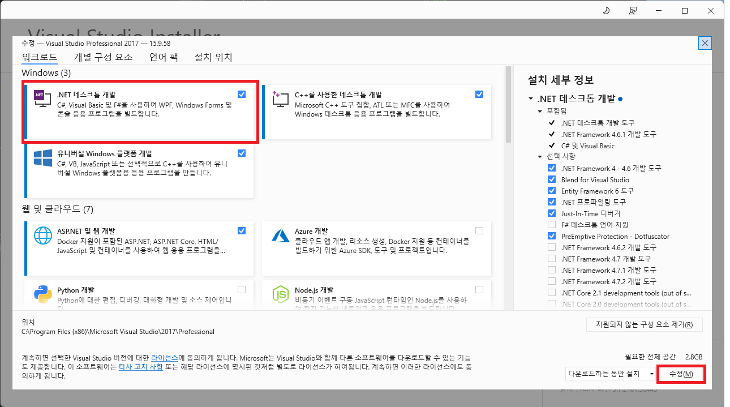Check the Azure 개발 workload
This screenshot has width=730, height=407.
pos(479,230)
